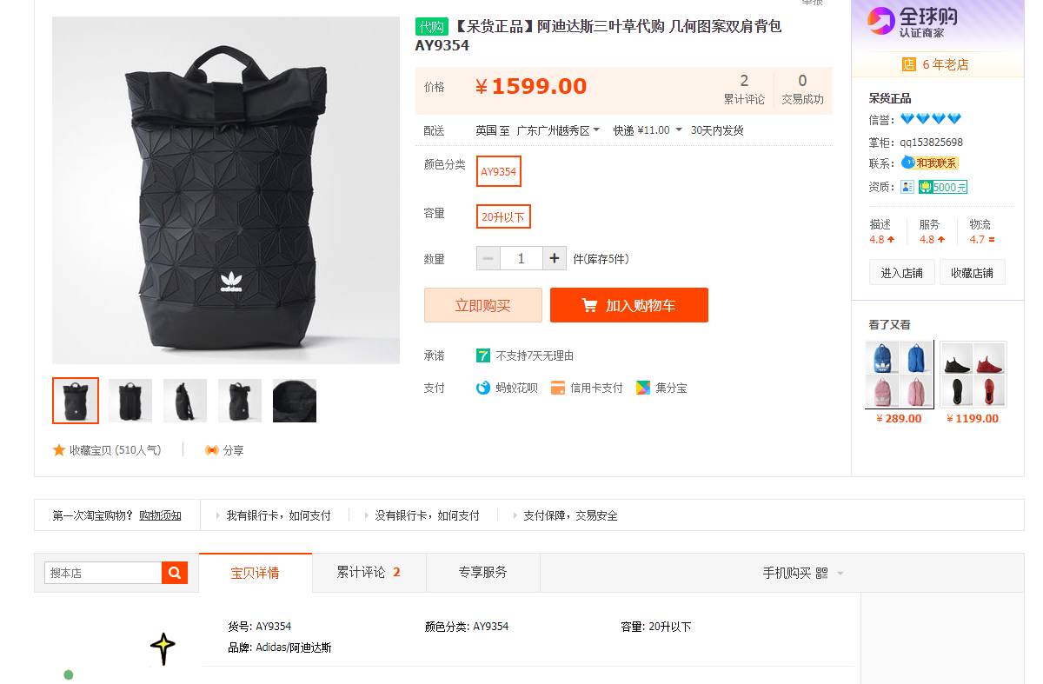1043x684 pixels.
Task: Open the 快递 ¥11.00 shipping dropdown
Action: point(647,130)
